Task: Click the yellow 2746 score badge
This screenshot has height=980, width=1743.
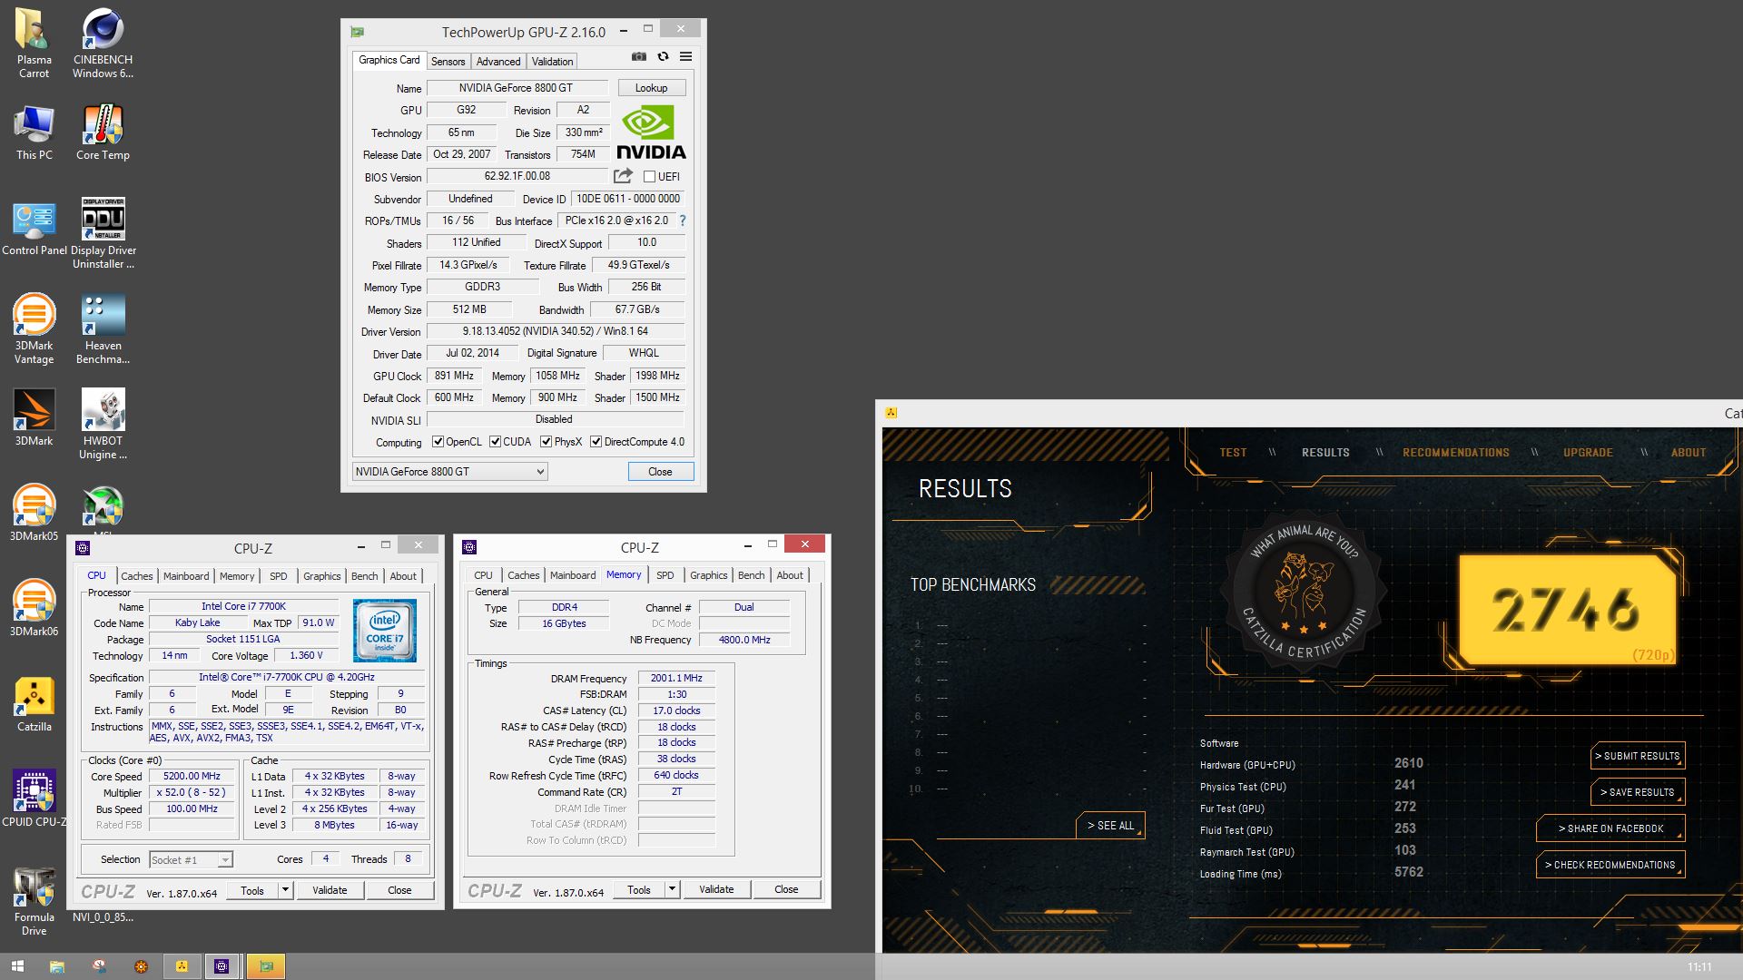Action: 1568,610
